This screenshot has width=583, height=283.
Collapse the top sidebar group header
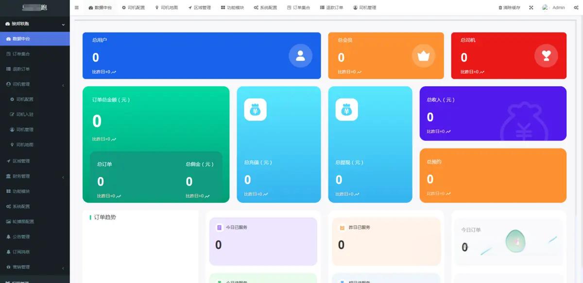pos(34,24)
